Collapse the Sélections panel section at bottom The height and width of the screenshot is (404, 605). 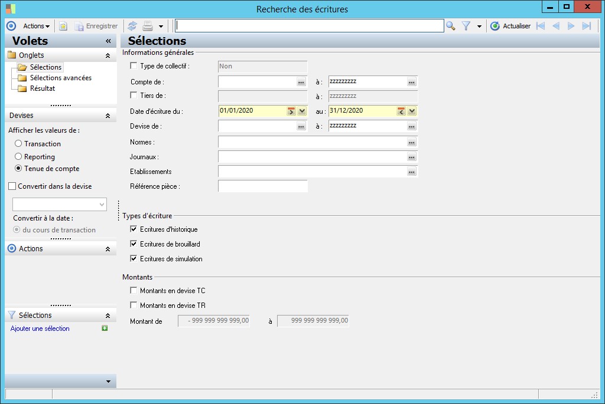pos(108,316)
